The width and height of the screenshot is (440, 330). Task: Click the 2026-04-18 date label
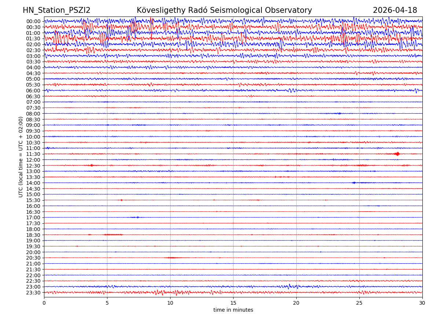click(395, 10)
